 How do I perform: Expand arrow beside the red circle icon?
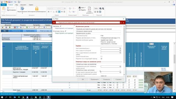[x=17, y=28]
